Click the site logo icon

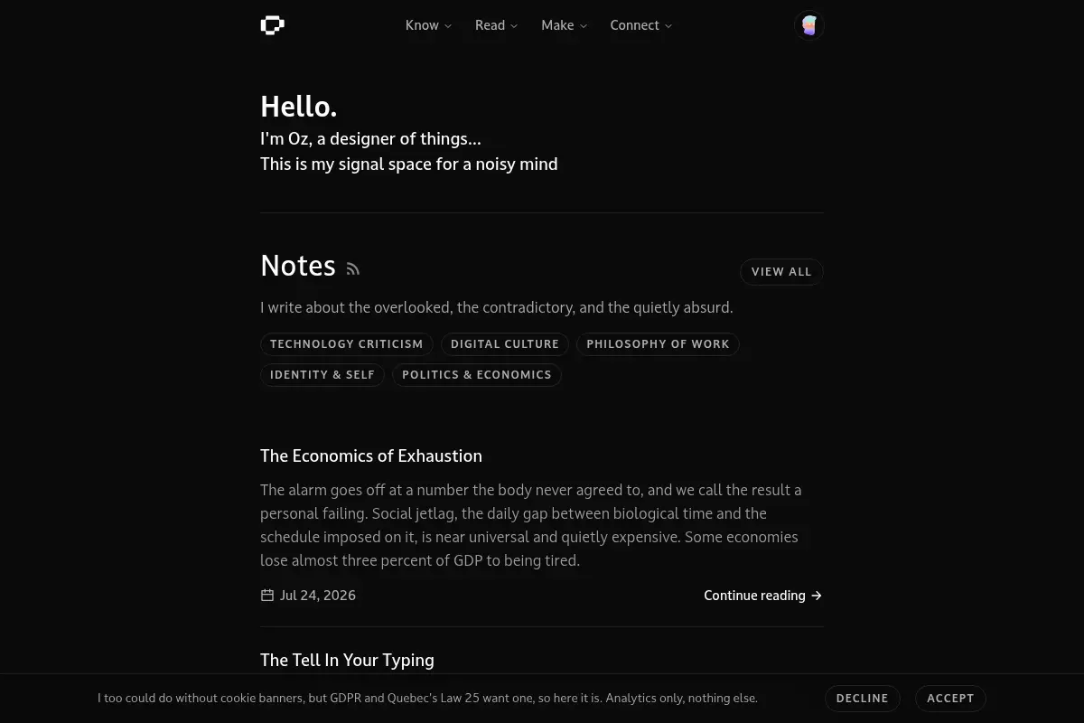(x=272, y=25)
